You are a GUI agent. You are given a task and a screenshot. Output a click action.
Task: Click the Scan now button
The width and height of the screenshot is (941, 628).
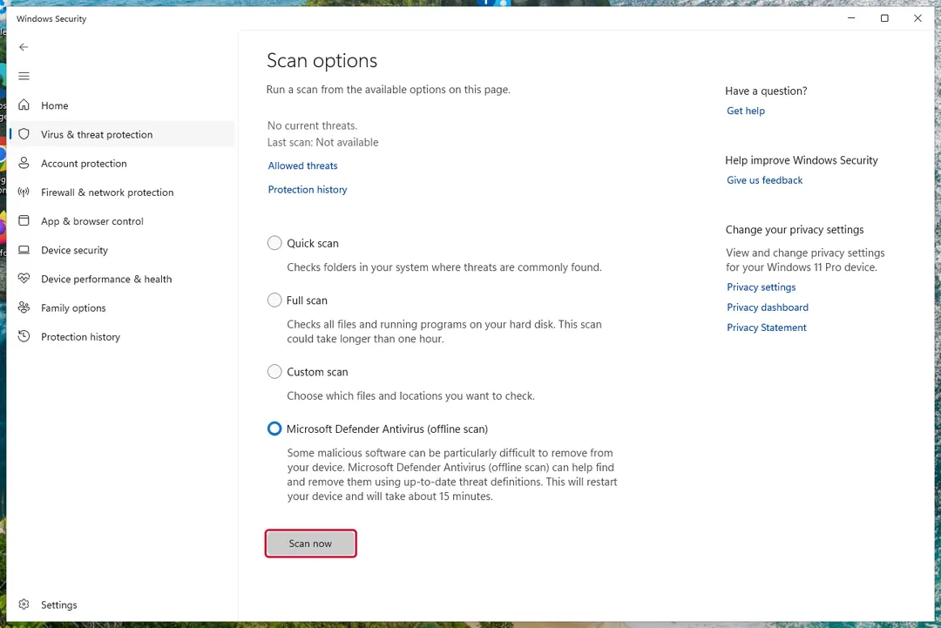(x=310, y=544)
